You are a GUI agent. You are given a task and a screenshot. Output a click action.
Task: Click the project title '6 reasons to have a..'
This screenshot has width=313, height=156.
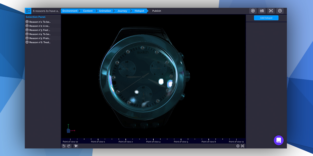[46, 11]
